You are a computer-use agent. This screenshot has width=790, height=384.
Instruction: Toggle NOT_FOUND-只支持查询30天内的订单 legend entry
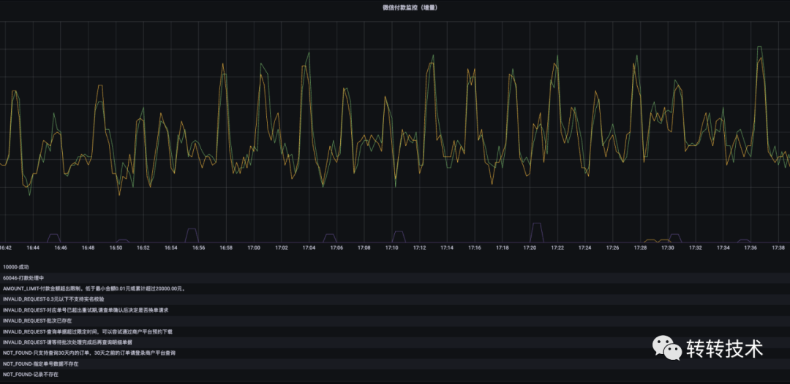click(x=89, y=353)
